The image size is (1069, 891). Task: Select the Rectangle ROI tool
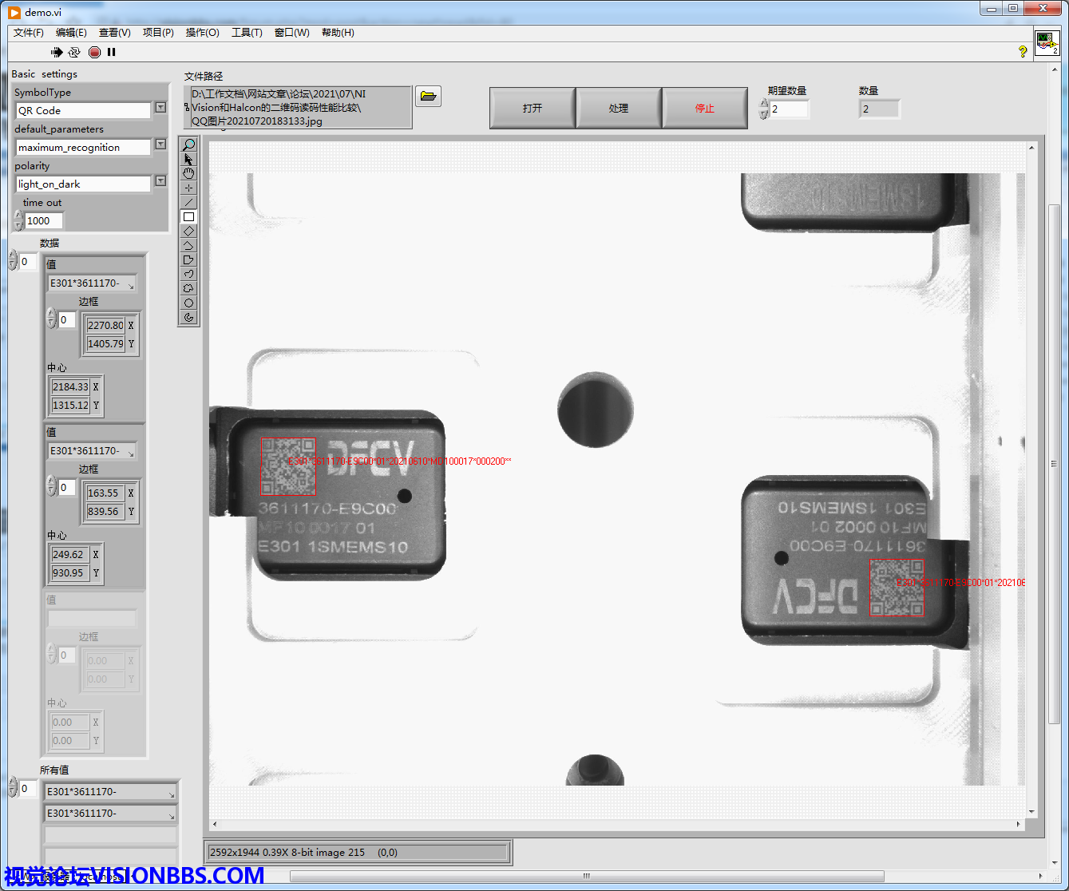(188, 216)
